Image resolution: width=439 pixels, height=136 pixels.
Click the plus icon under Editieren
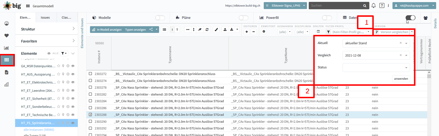[247, 32]
